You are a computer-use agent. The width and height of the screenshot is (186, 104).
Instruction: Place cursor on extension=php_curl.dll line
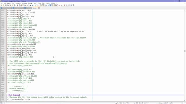pyautogui.click(x=19, y=10)
